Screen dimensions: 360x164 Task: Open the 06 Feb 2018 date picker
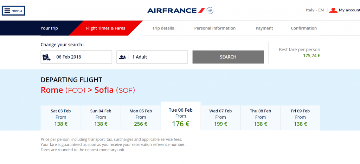[76, 57]
